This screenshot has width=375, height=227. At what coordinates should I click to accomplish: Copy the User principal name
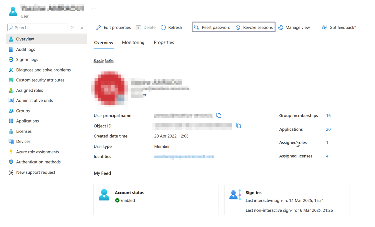coord(219,115)
